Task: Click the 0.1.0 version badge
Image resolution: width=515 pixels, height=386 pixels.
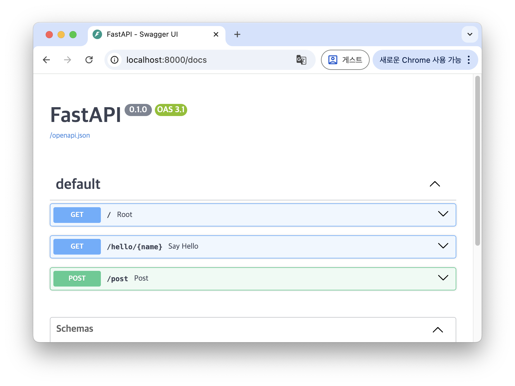Action: (138, 110)
